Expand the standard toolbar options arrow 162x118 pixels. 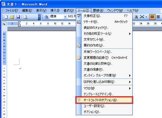click(40, 17)
